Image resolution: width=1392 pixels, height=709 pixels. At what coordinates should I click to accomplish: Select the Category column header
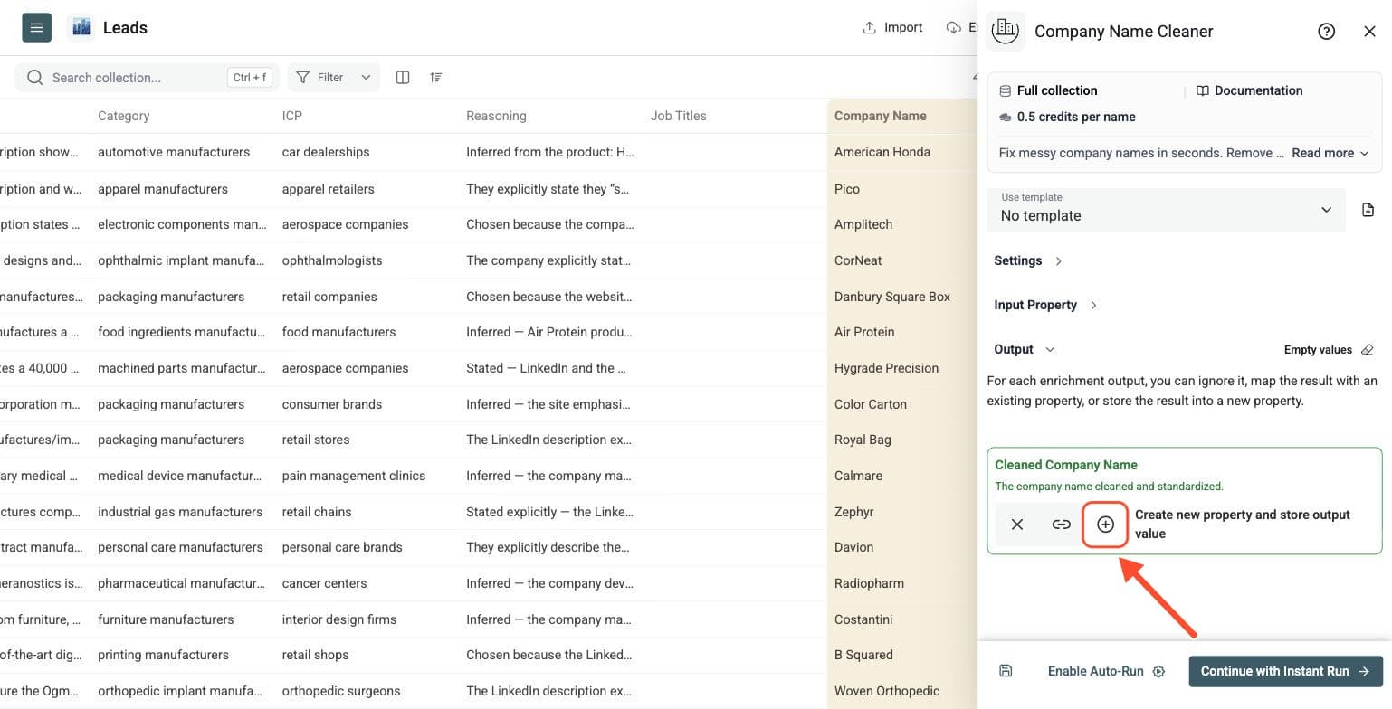tap(124, 117)
